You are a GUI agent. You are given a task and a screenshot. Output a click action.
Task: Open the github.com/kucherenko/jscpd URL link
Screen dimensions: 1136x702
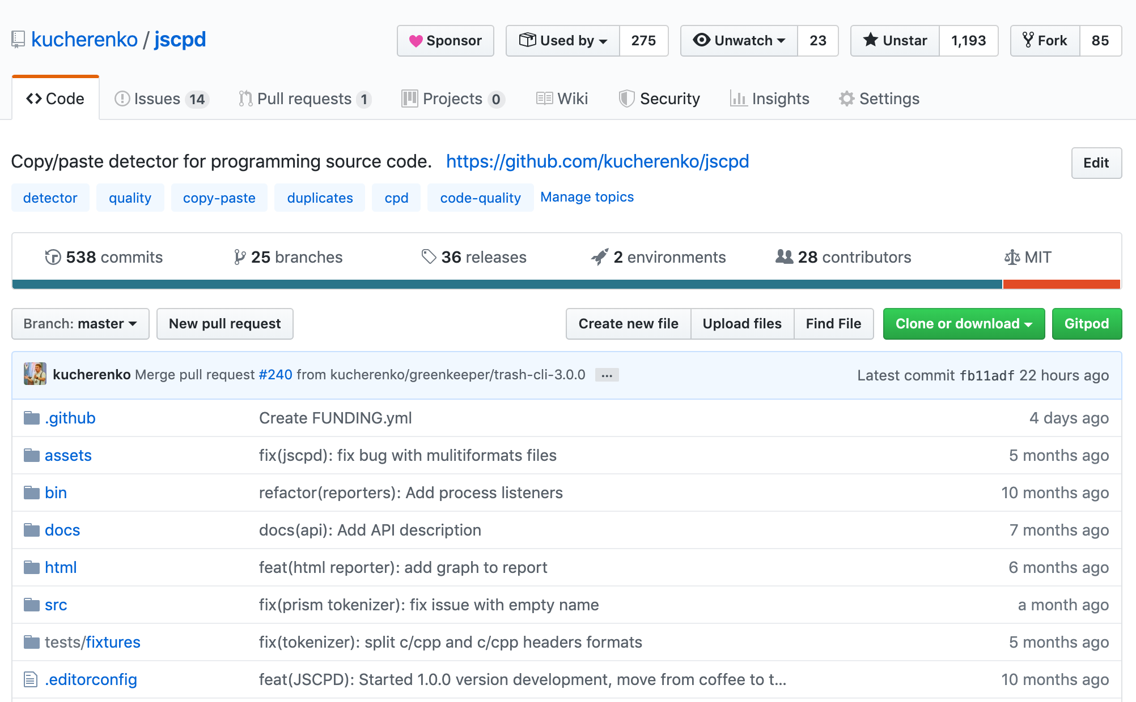pos(597,161)
